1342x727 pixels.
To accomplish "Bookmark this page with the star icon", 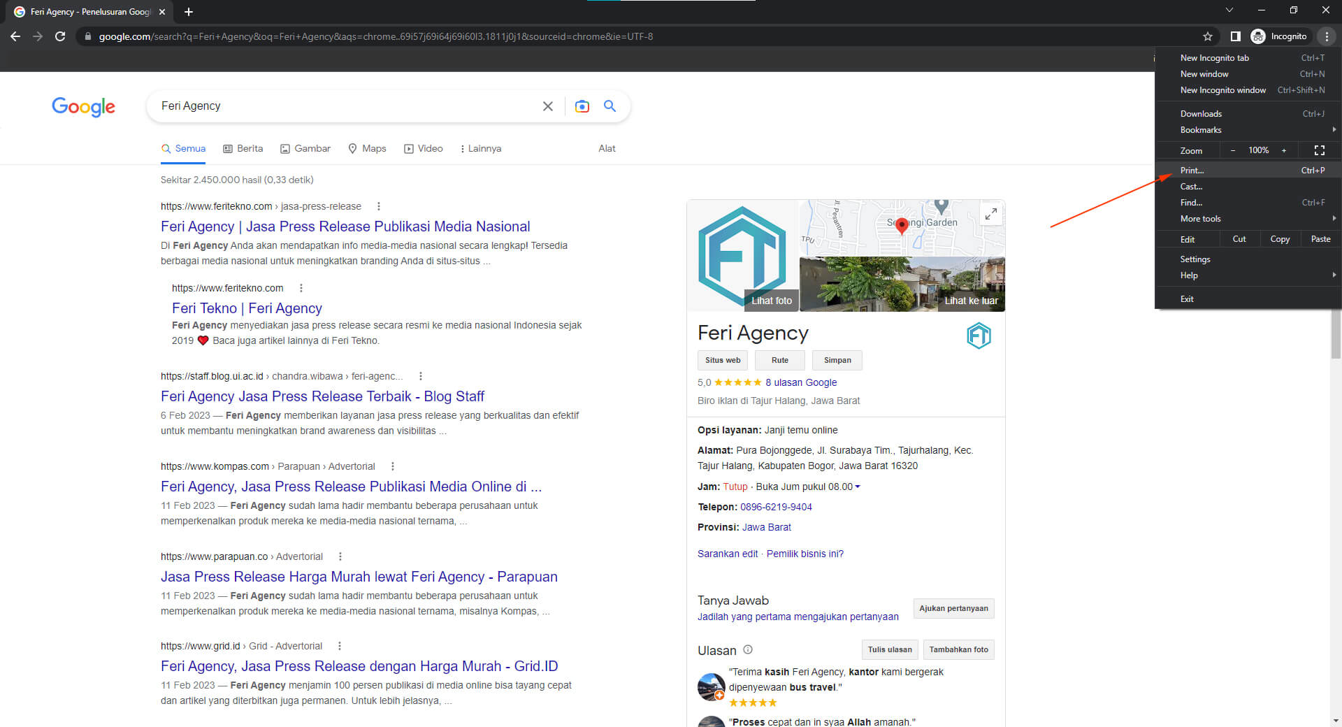I will pyautogui.click(x=1208, y=36).
